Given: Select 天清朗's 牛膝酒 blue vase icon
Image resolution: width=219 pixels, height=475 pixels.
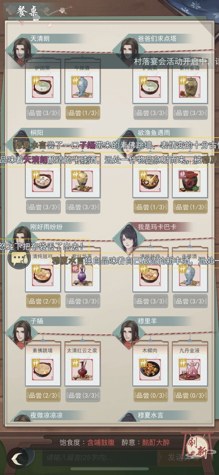Looking at the screenshot, I should click(x=82, y=87).
